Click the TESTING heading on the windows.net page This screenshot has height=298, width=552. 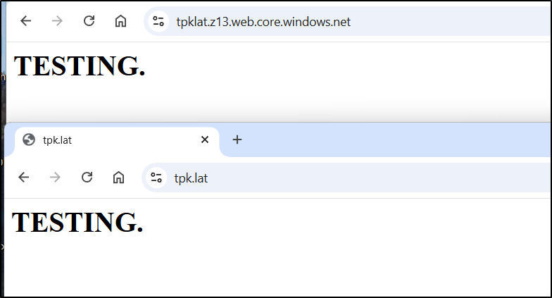(80, 66)
